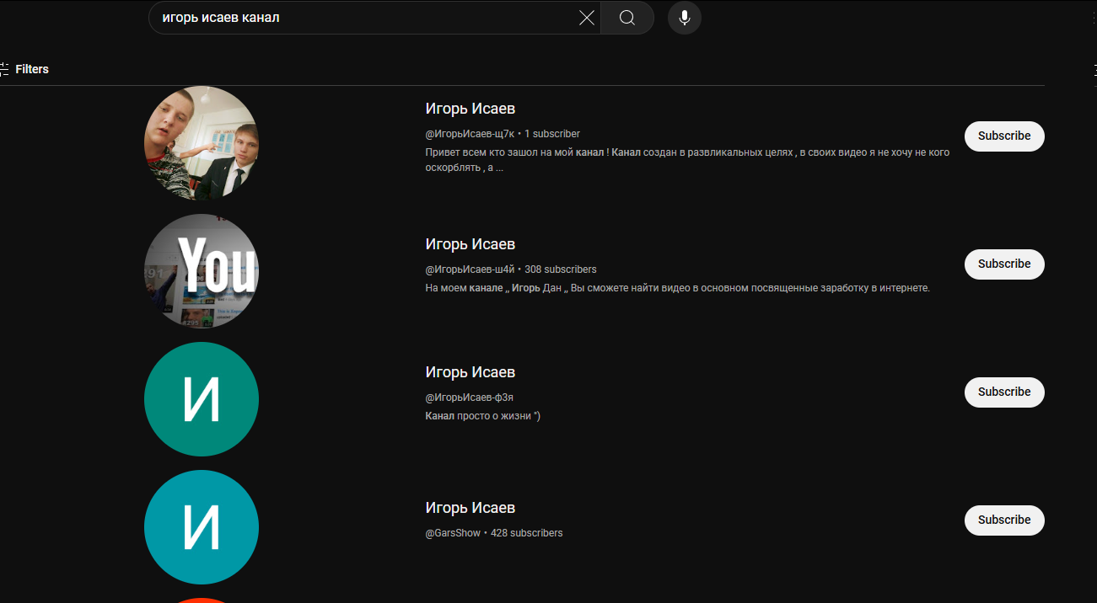The height and width of the screenshot is (603, 1097).
Task: Open the teal 'И' avatar of @GarsShow
Action: [x=202, y=527]
